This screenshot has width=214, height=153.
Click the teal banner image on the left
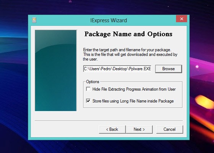pyautogui.click(x=56, y=71)
